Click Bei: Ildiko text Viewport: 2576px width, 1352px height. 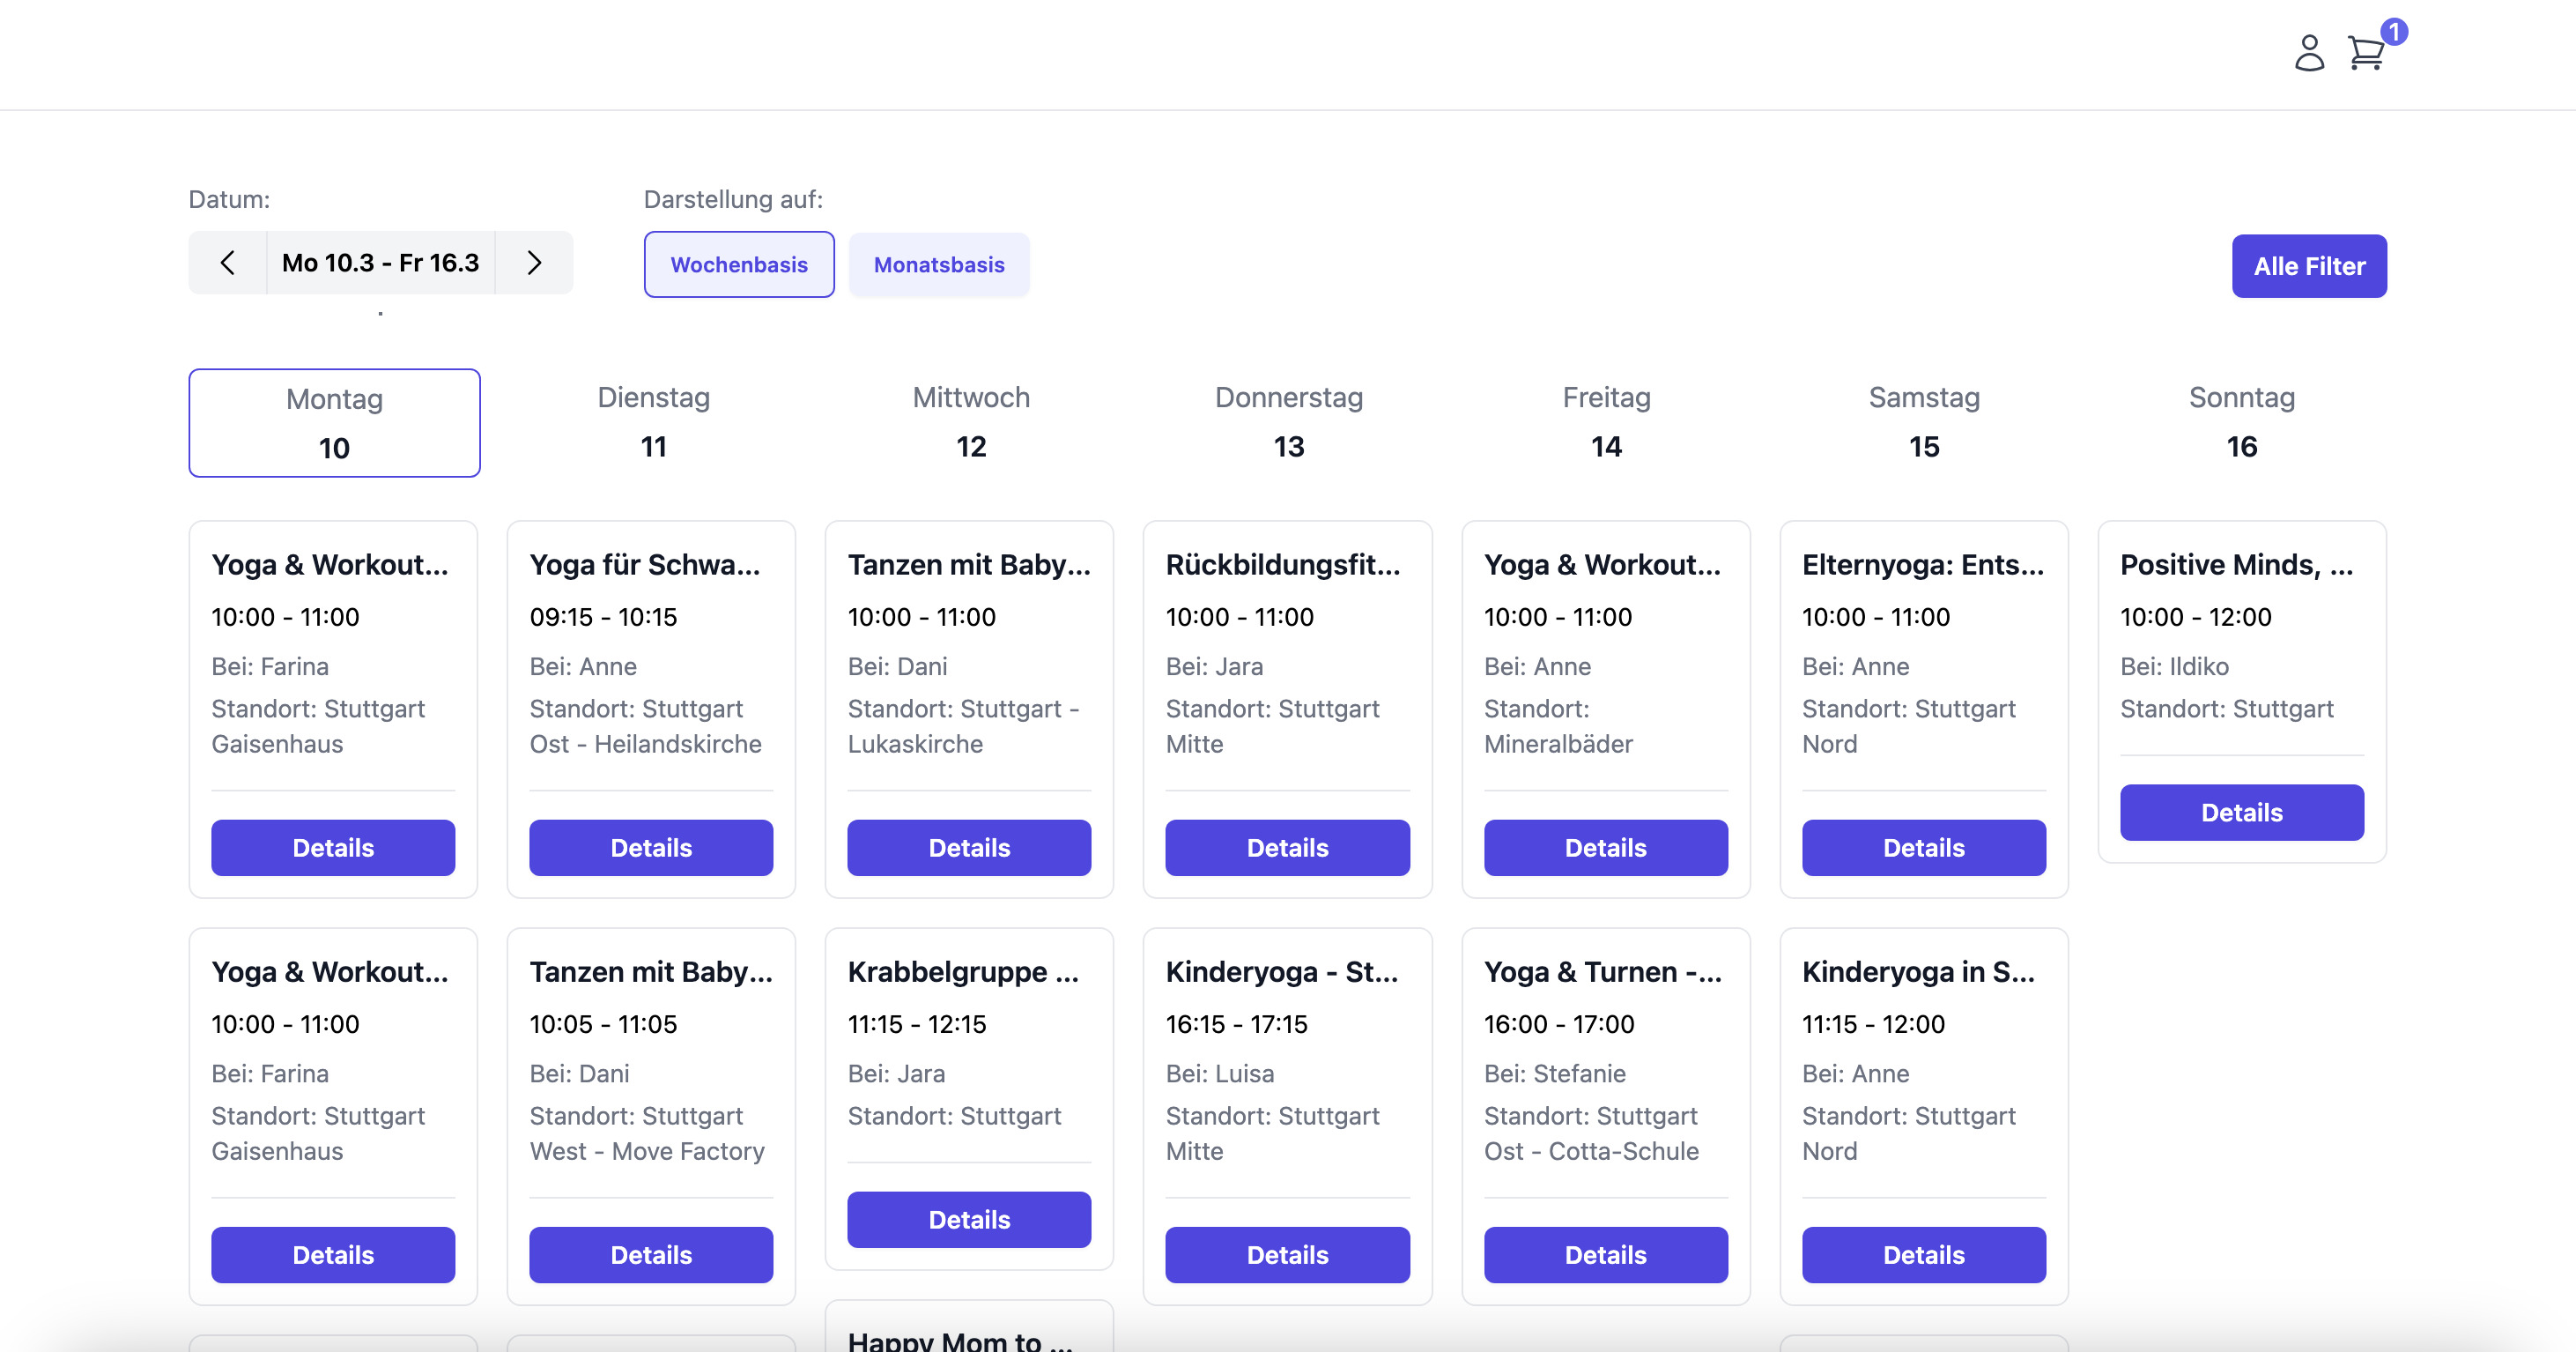[x=2174, y=666]
